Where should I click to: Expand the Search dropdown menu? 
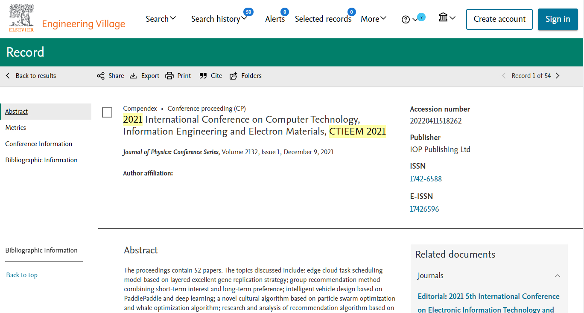pyautogui.click(x=161, y=19)
